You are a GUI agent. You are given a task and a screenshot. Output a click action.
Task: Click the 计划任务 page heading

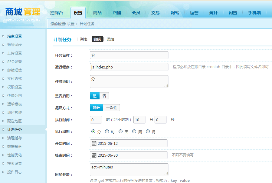[x=62, y=40]
